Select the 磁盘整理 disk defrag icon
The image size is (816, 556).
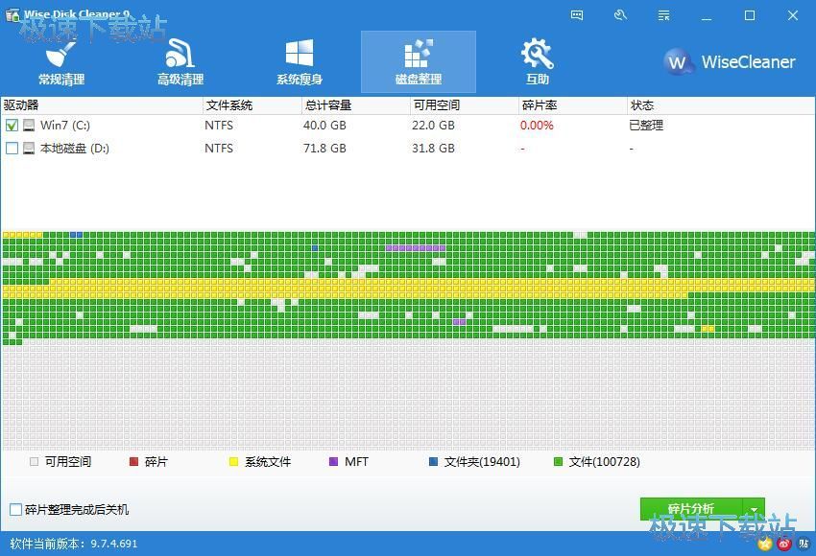coord(419,54)
